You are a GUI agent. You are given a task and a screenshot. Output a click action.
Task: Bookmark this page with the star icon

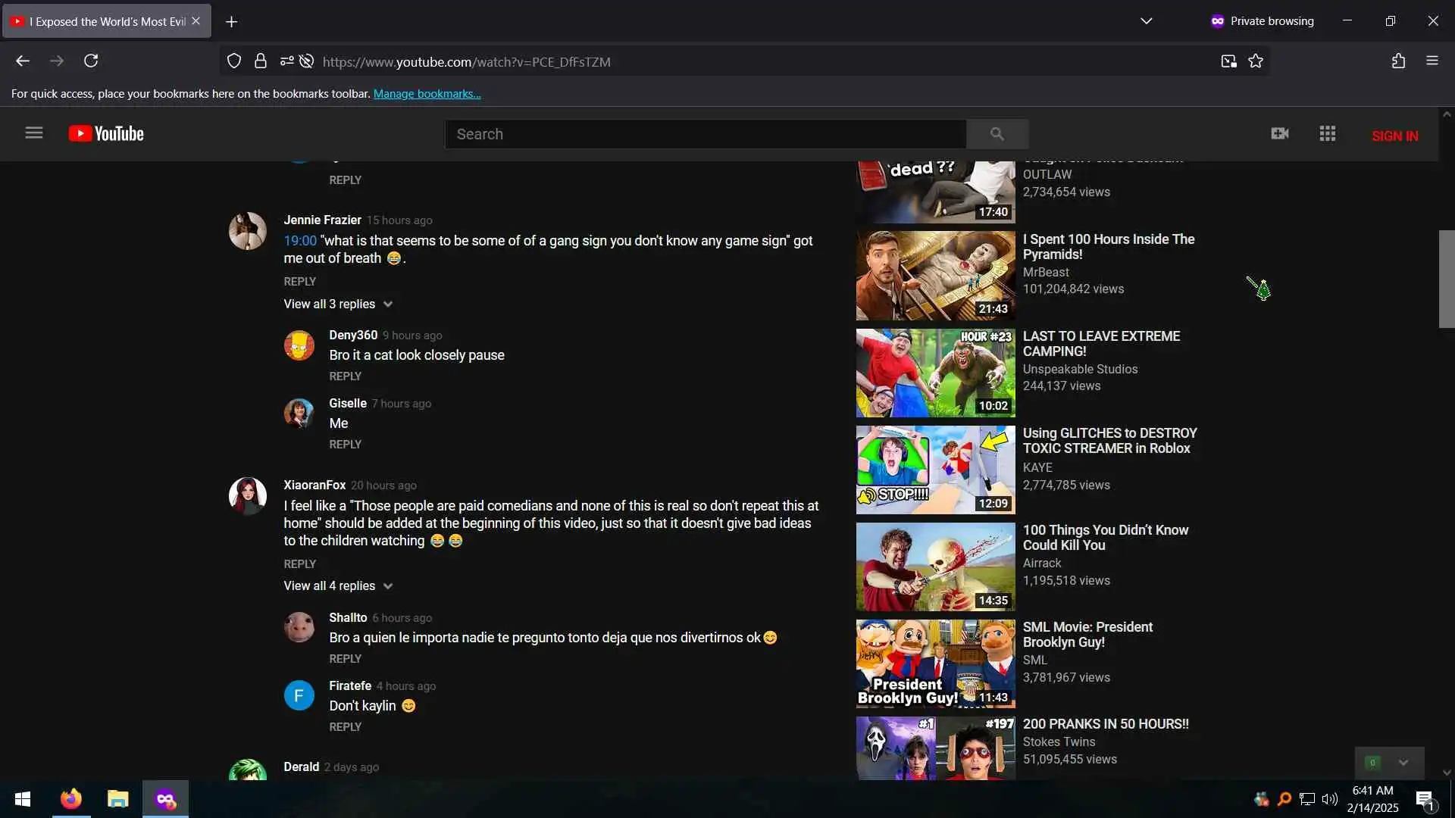(x=1256, y=61)
